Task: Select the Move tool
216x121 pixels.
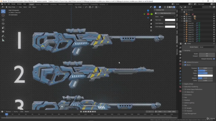Action: point(3,20)
